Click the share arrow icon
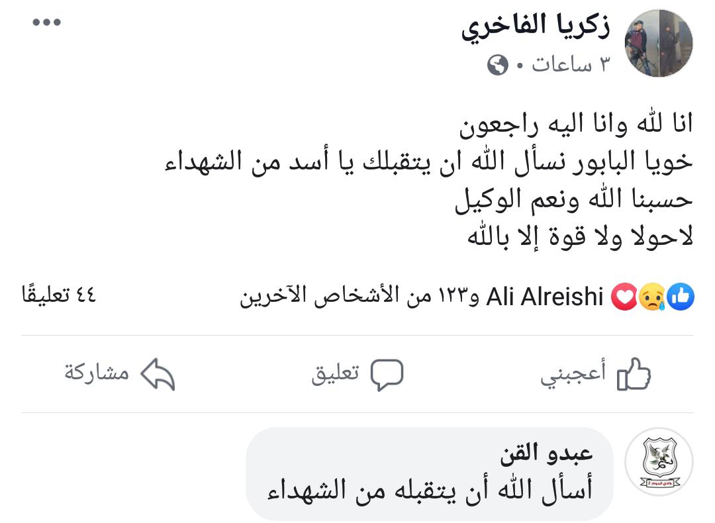Viewport: 715px width, 523px height. pyautogui.click(x=158, y=375)
